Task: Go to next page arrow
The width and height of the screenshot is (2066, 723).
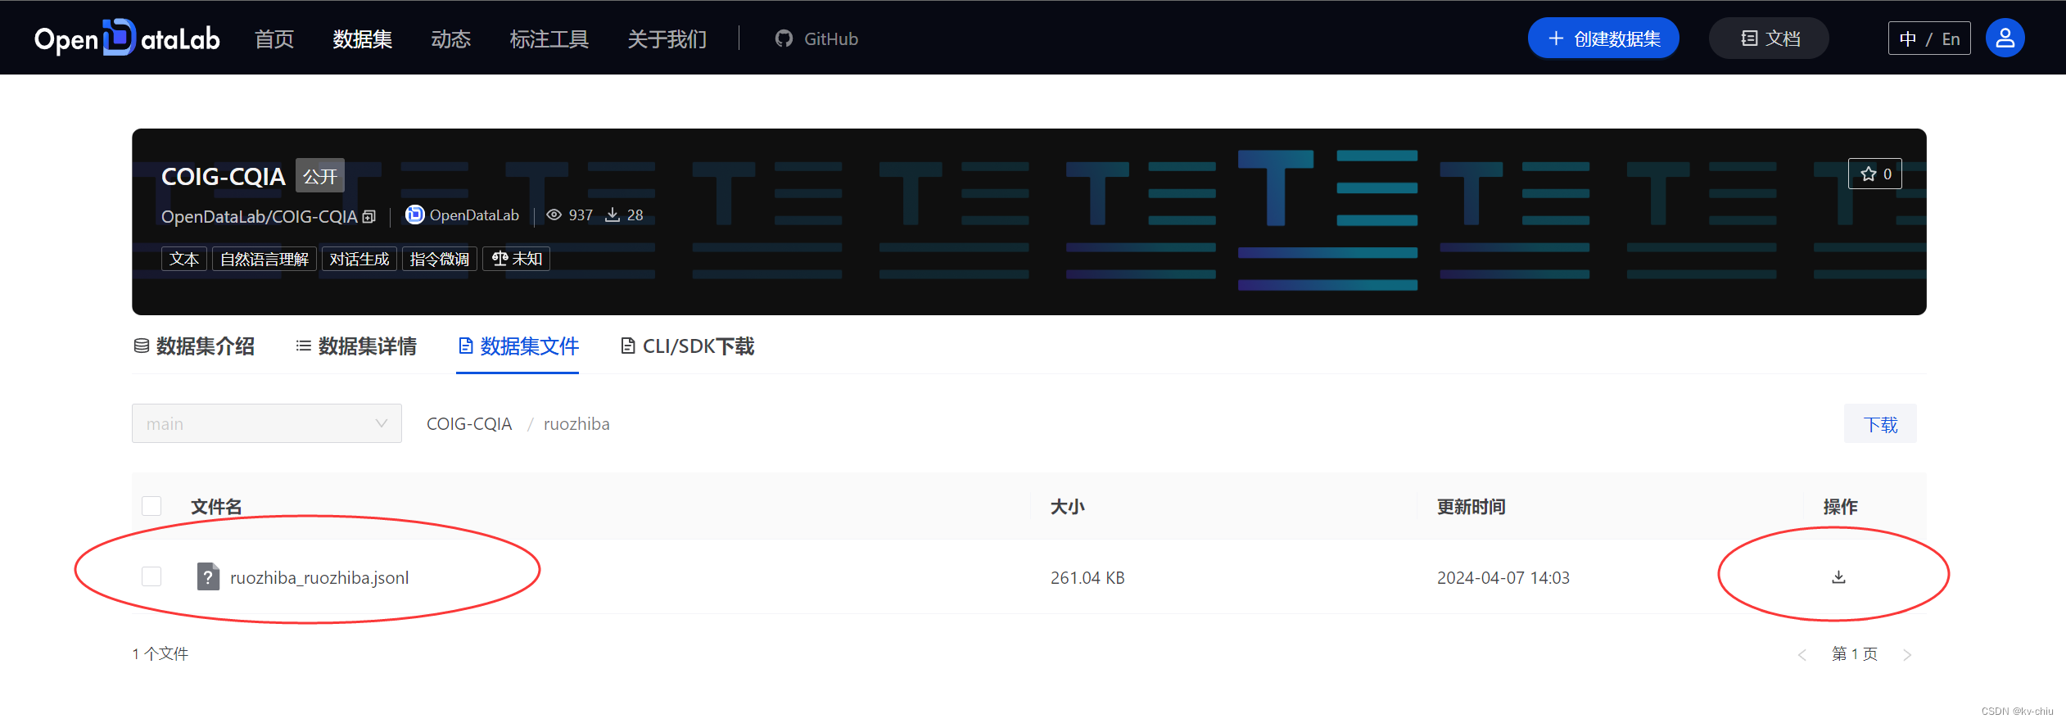Action: tap(1907, 654)
